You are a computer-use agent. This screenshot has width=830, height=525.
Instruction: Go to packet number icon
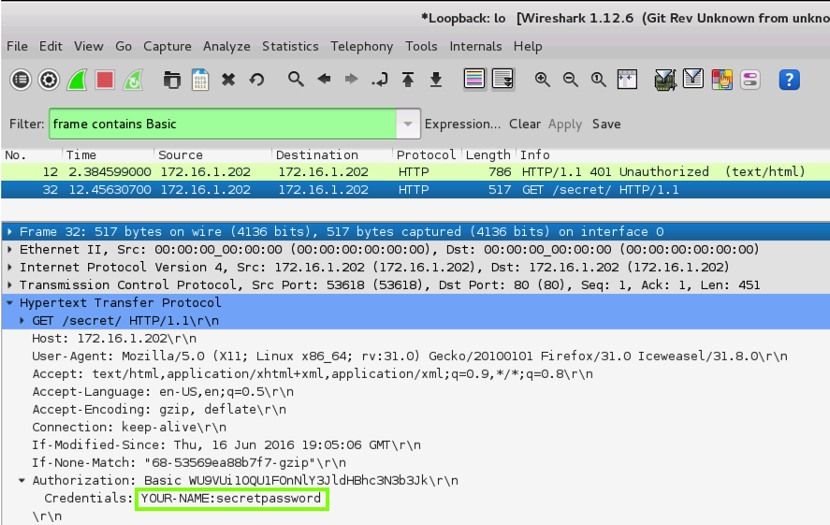(380, 80)
